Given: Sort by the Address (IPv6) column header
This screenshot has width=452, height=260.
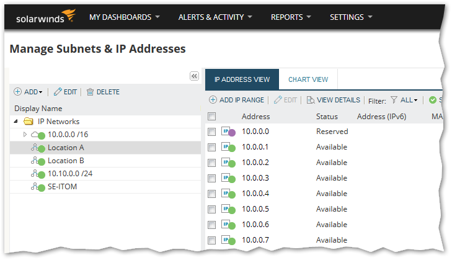Looking at the screenshot, I should pos(382,117).
